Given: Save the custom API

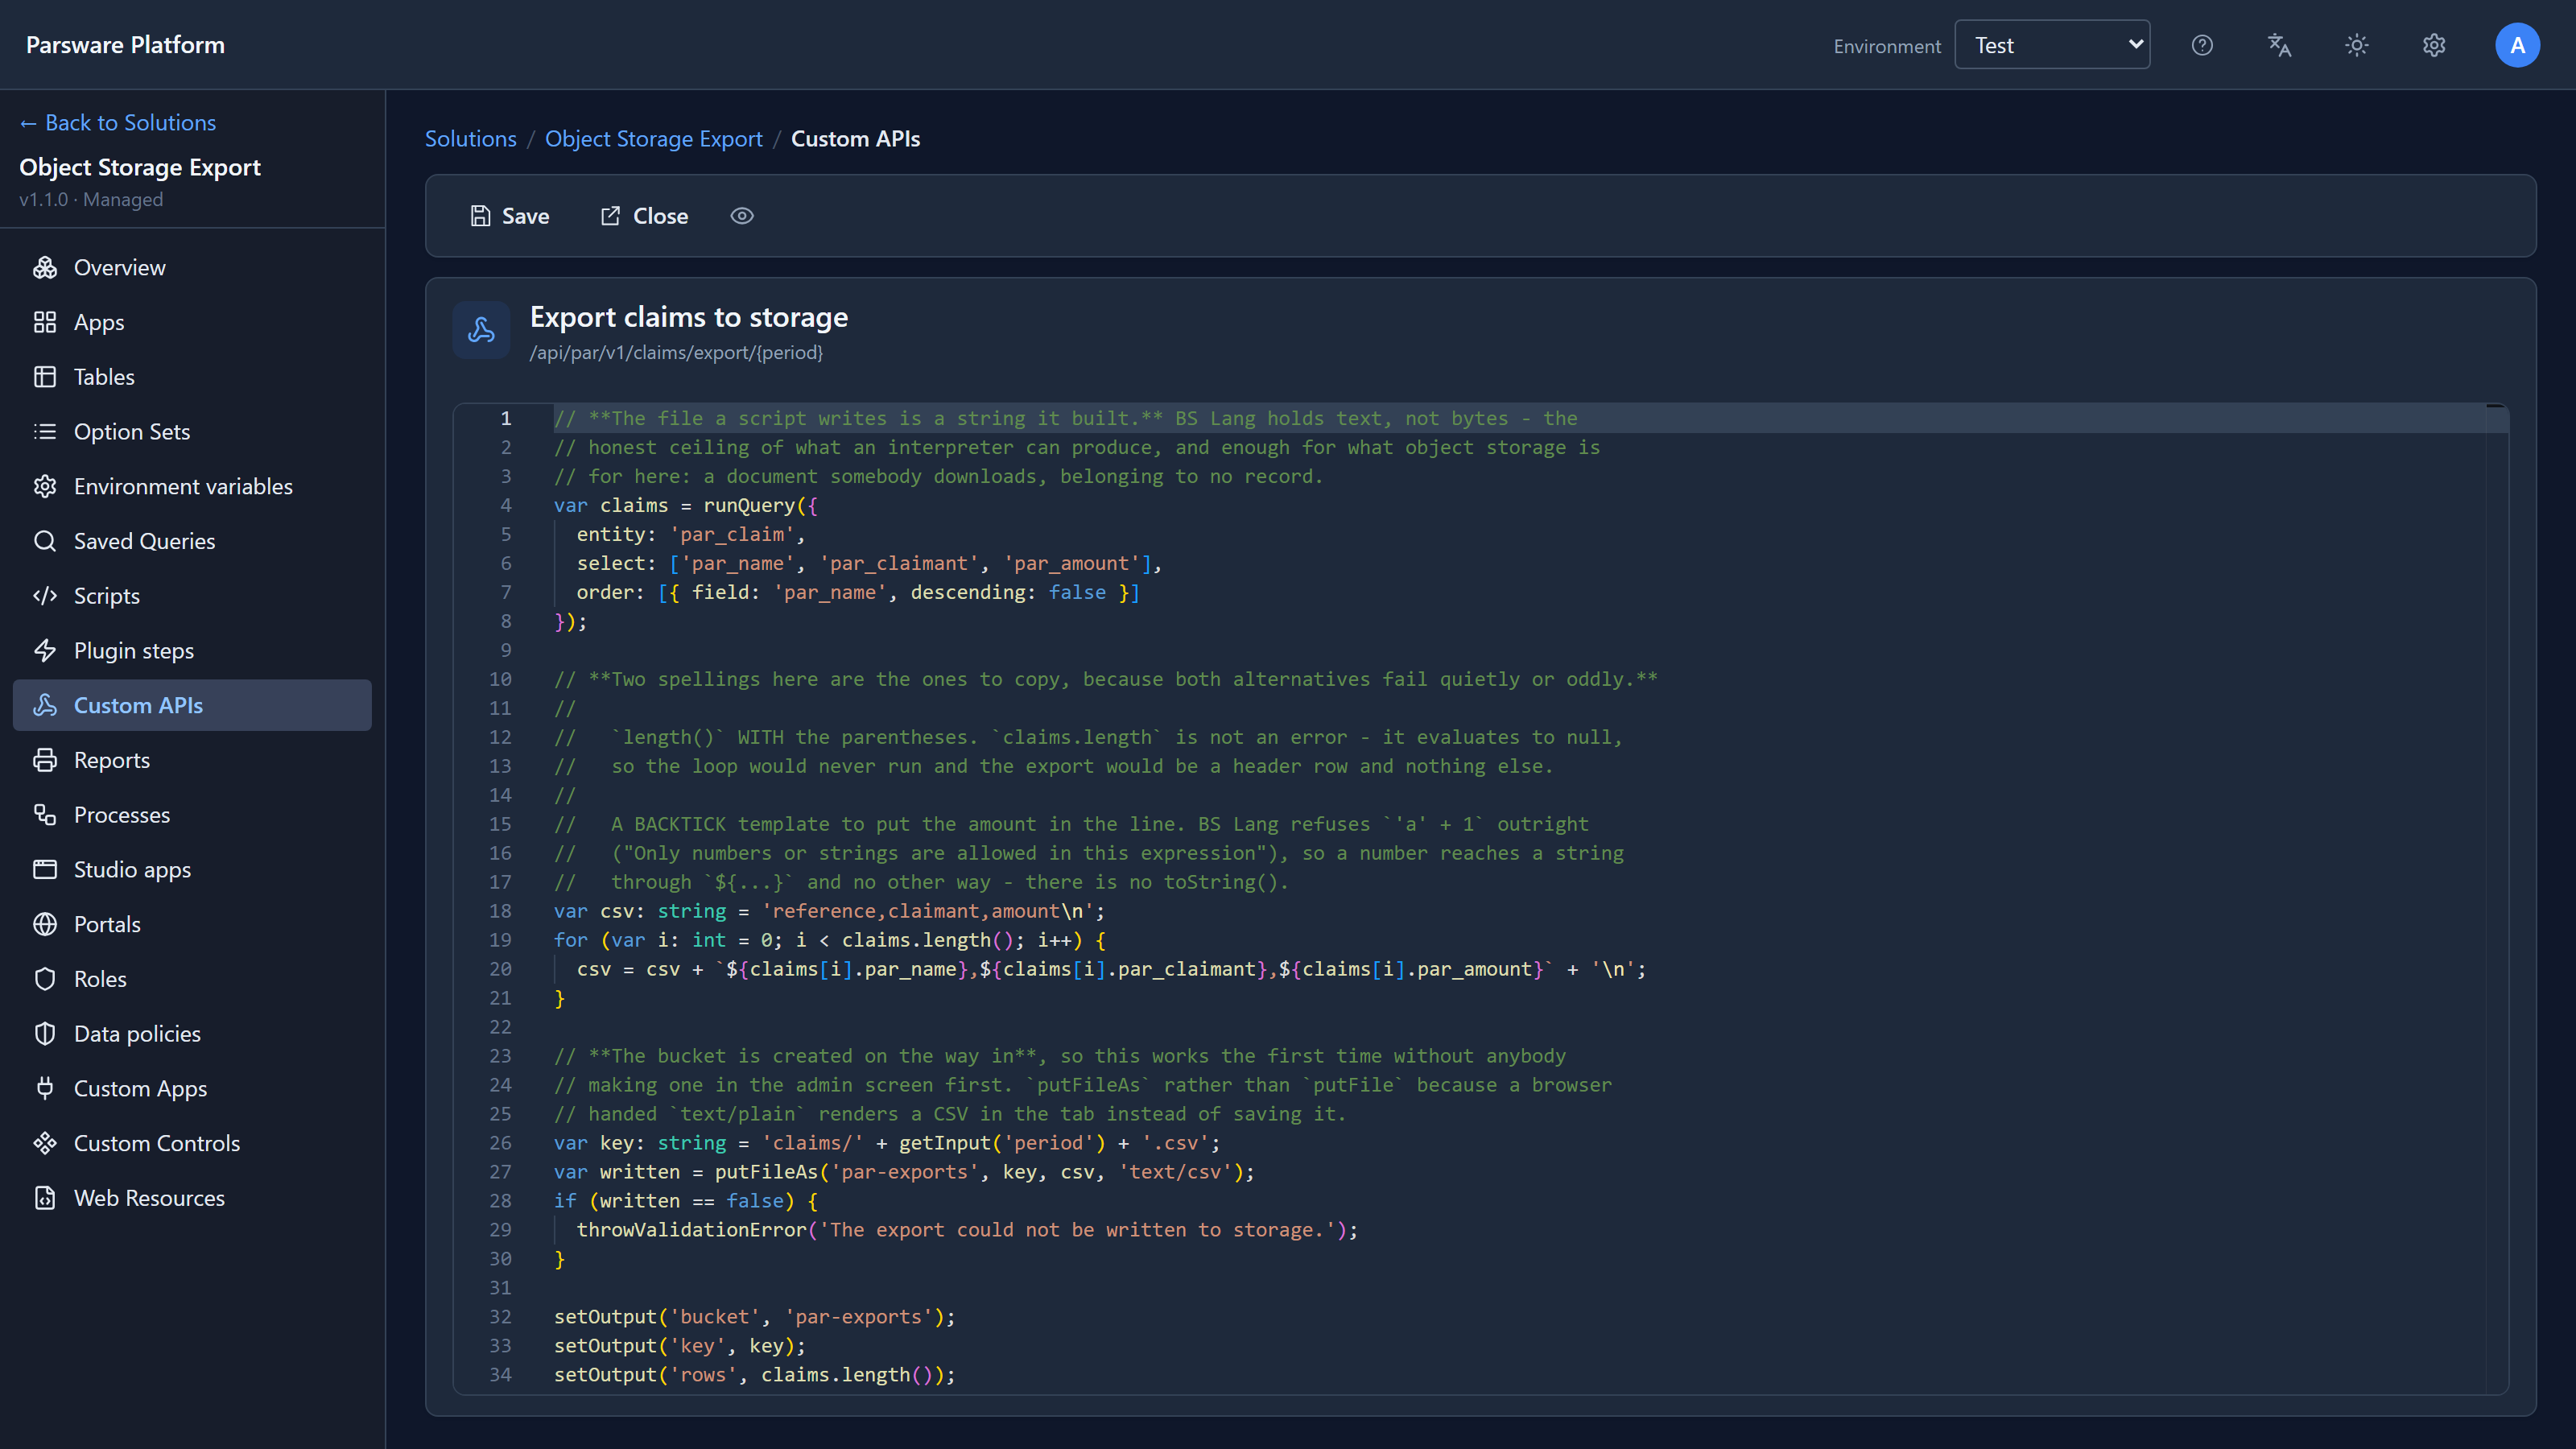Looking at the screenshot, I should click(510, 216).
